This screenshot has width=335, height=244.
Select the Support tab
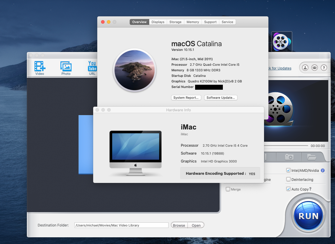[210, 22]
